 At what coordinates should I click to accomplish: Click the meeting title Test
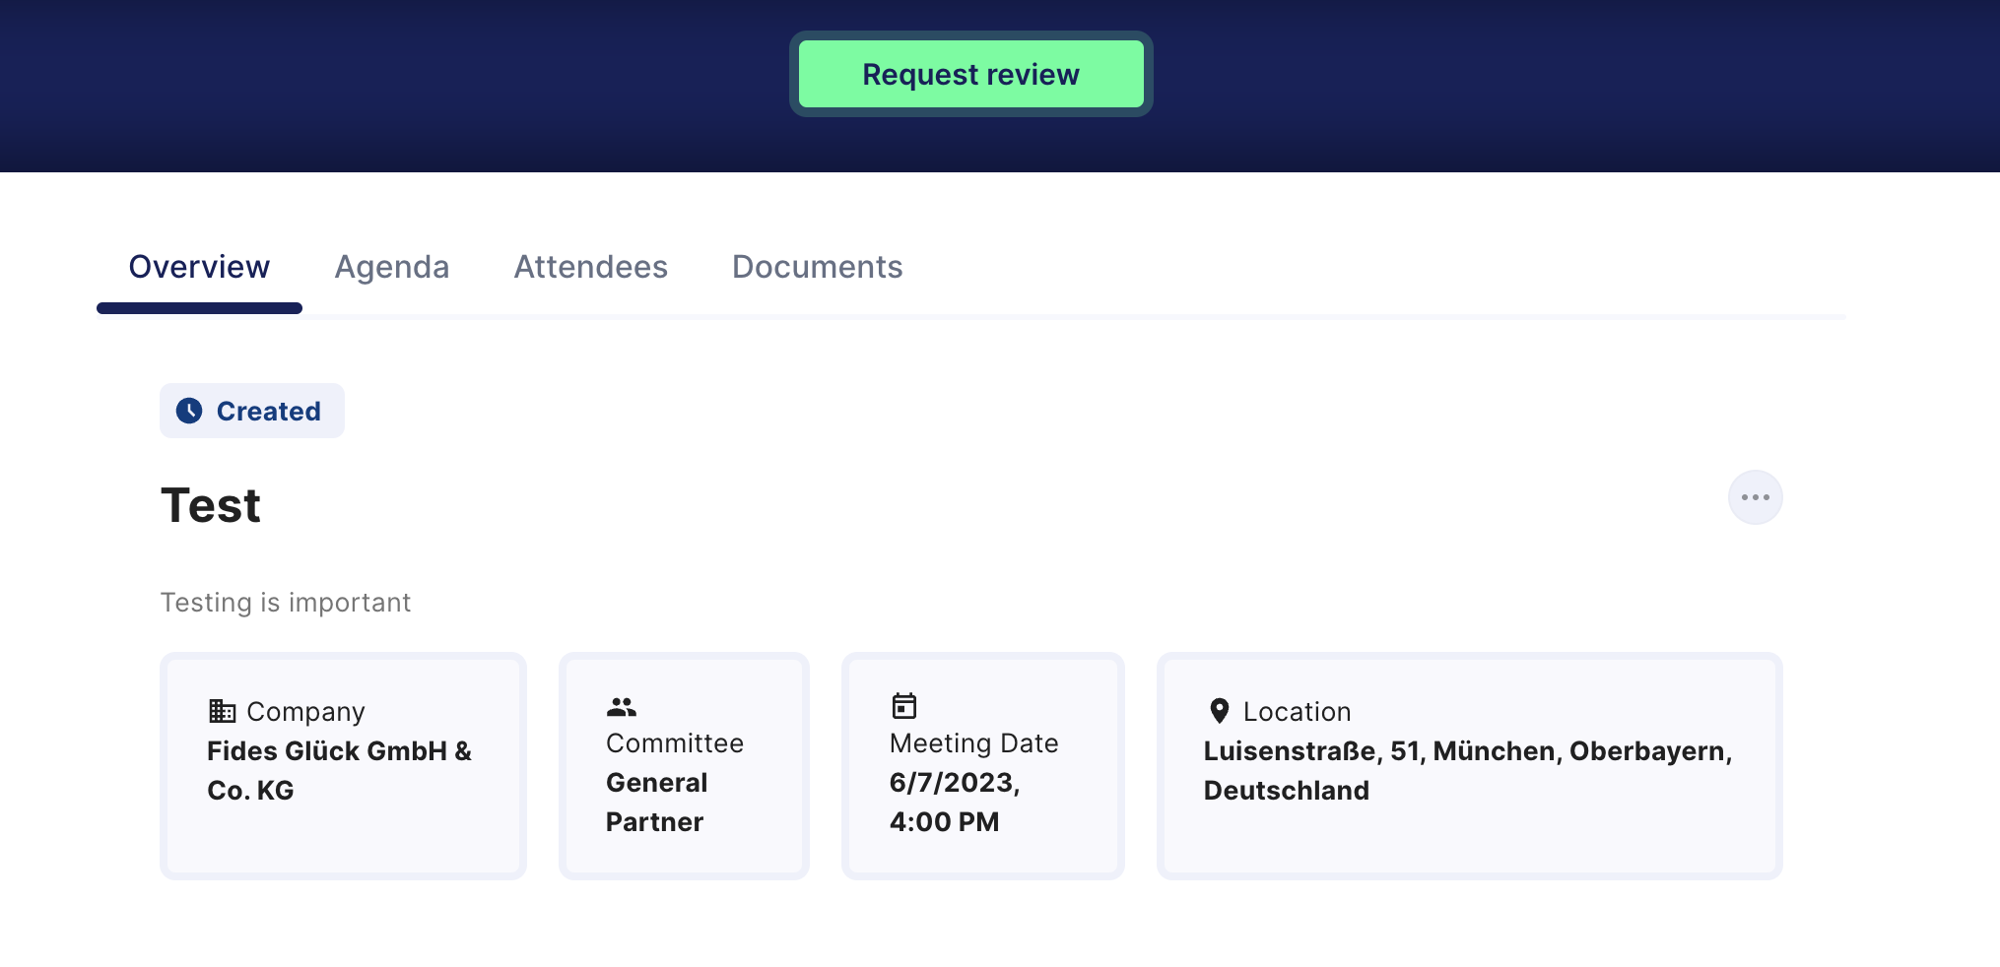point(211,506)
